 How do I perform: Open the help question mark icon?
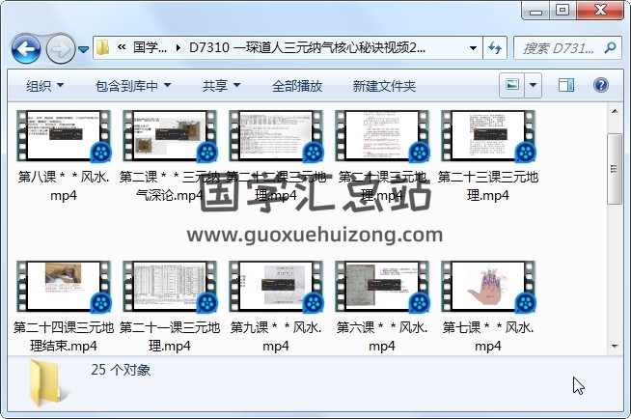(601, 86)
